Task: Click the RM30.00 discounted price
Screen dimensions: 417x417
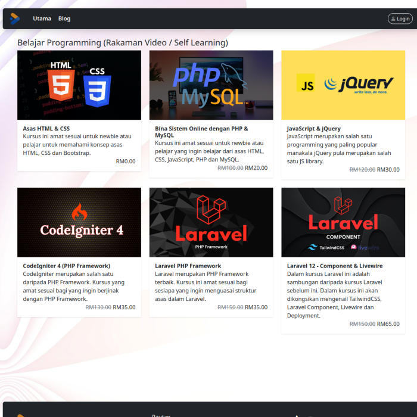Action: [388, 169]
